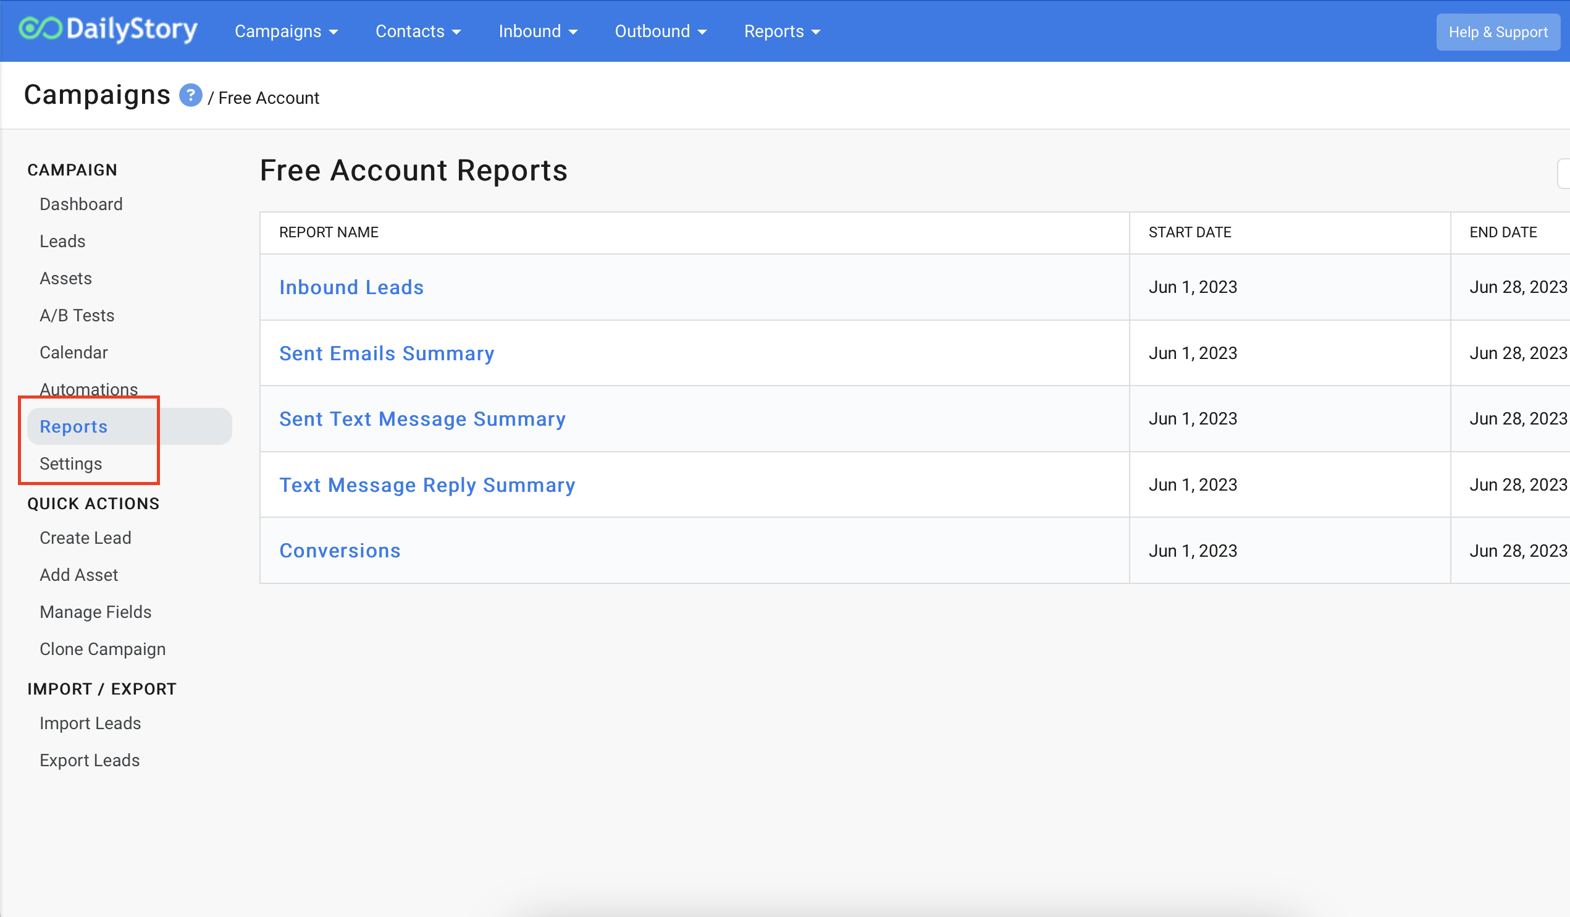Click the Create Lead quick action
The height and width of the screenshot is (917, 1570).
(x=85, y=538)
